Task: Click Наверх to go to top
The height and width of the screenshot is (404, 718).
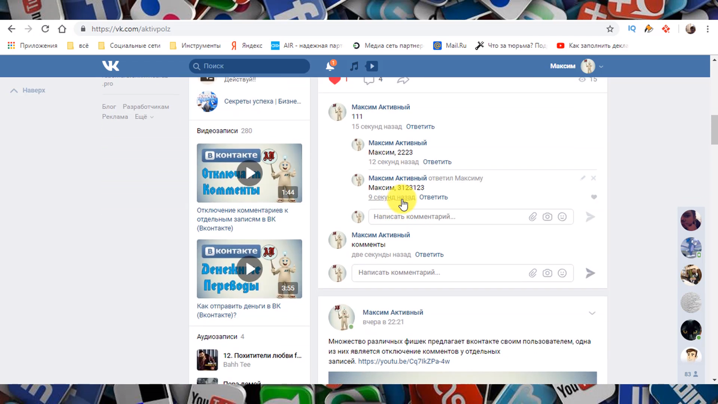Action: pyautogui.click(x=28, y=90)
